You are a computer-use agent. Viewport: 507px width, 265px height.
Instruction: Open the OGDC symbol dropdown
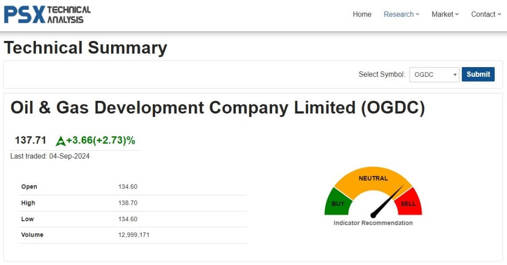[434, 75]
